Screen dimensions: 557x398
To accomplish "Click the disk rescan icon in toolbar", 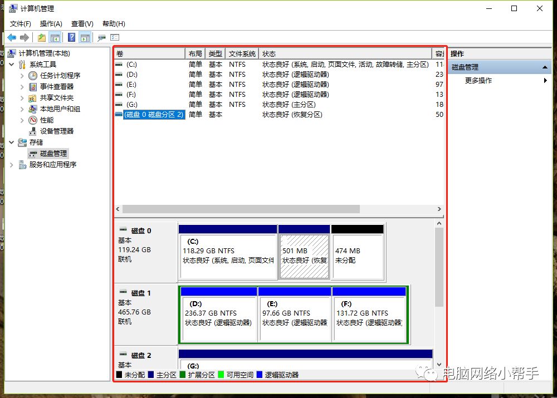I will 101,37.
